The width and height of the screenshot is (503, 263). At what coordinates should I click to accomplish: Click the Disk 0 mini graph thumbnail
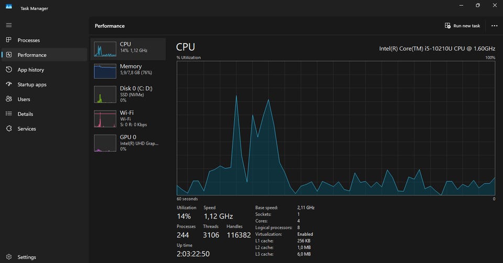coord(105,94)
